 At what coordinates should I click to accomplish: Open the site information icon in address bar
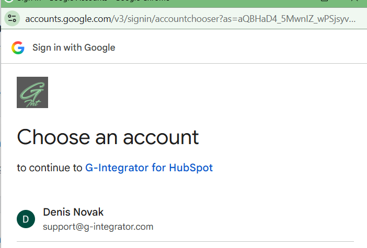[12, 18]
